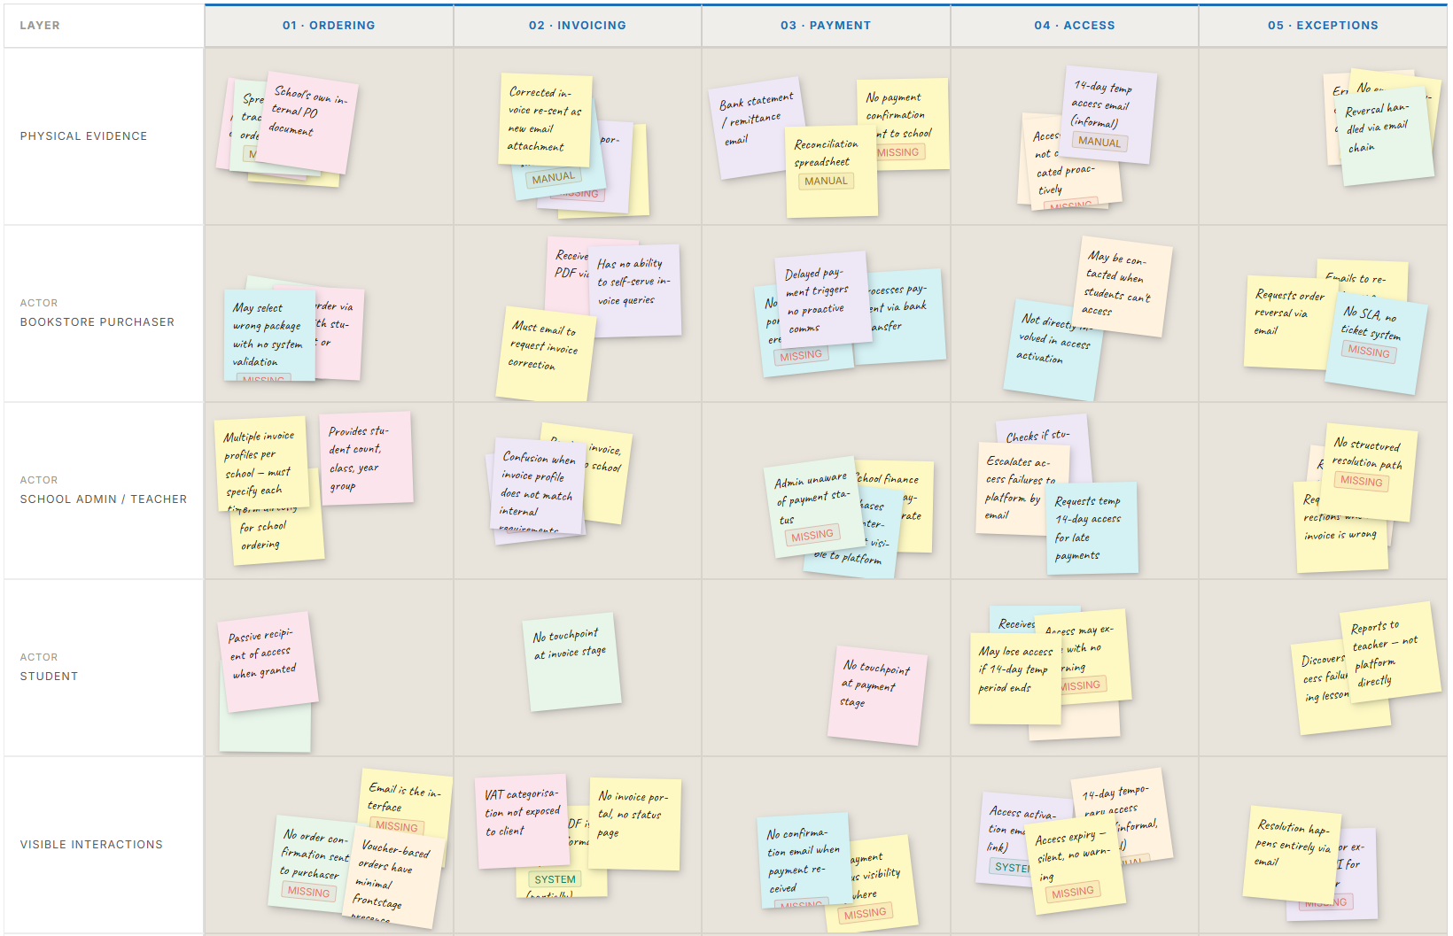This screenshot has width=1453, height=936.
Task: Click the School Admin / Teacher row label
Action: coord(103,499)
